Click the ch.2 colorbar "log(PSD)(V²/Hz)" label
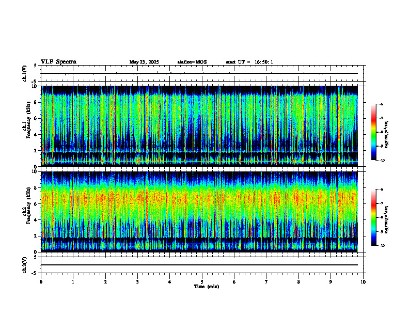409x316 pixels. [x=387, y=219]
